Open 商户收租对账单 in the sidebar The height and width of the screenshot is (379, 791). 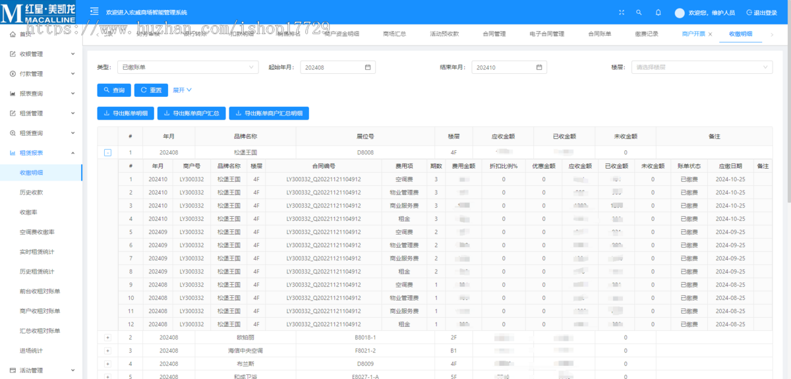click(x=40, y=311)
